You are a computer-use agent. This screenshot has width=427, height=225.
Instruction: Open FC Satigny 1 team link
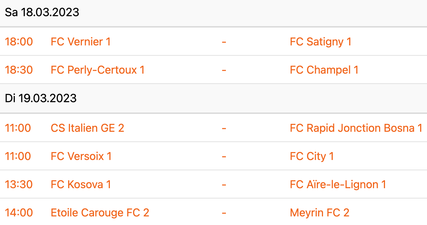click(321, 42)
